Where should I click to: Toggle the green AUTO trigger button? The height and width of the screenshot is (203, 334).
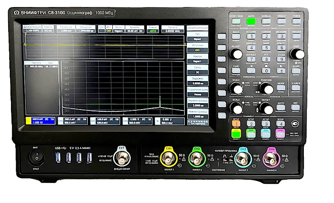tap(251, 21)
